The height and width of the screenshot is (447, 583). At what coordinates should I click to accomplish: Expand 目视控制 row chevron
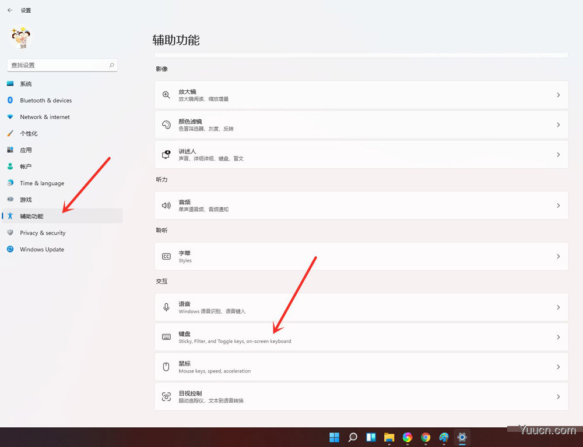click(558, 396)
